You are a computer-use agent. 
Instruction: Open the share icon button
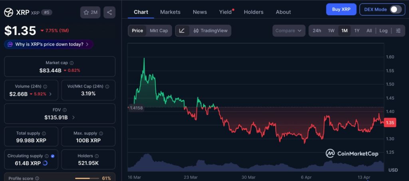tap(109, 12)
